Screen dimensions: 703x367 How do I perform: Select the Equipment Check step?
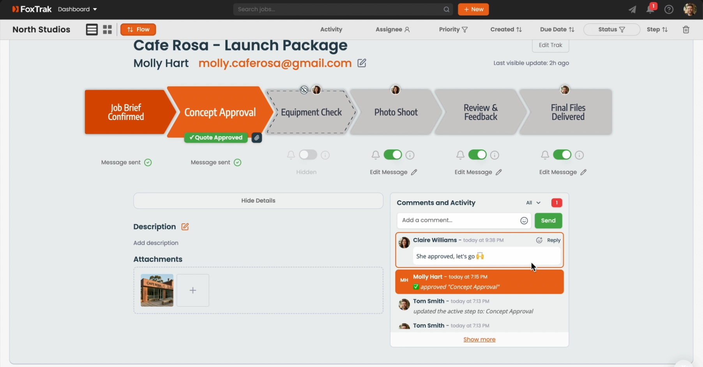click(x=311, y=112)
